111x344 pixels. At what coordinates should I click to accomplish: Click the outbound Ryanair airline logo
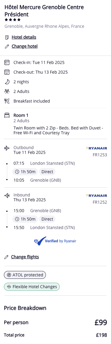pyautogui.click(x=97, y=148)
